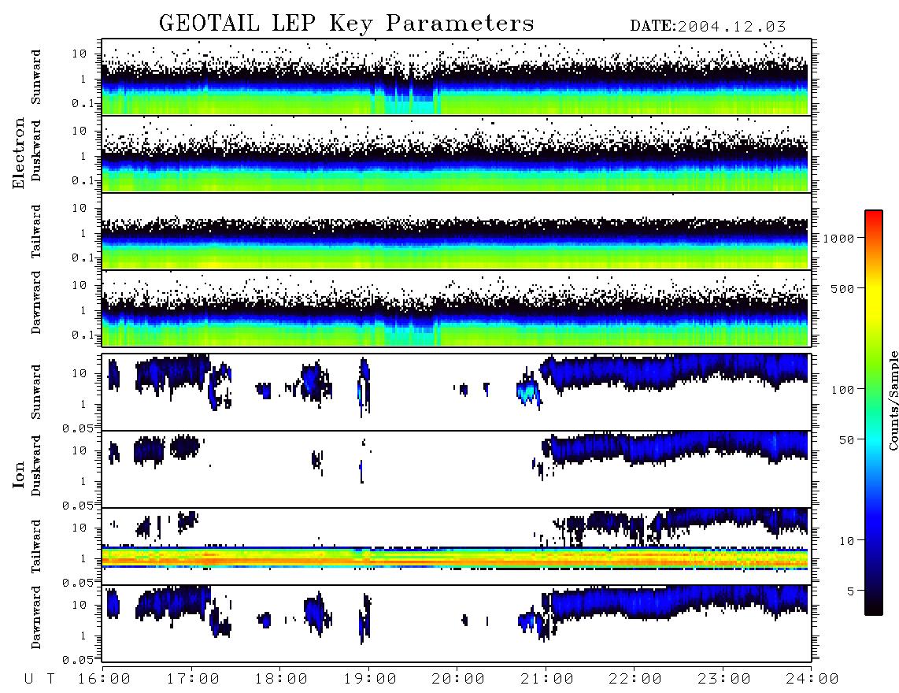Click the Electron Tailward spectrogram panel
The width and height of the screenshot is (899, 693).
[x=457, y=232]
